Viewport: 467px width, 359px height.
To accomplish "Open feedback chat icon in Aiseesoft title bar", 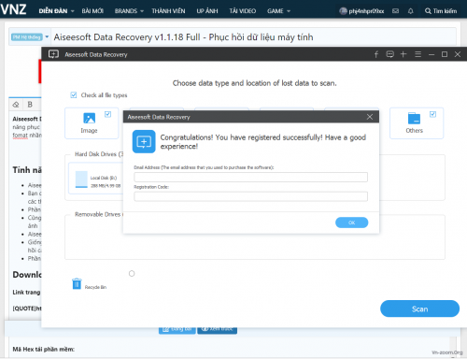I will (389, 54).
